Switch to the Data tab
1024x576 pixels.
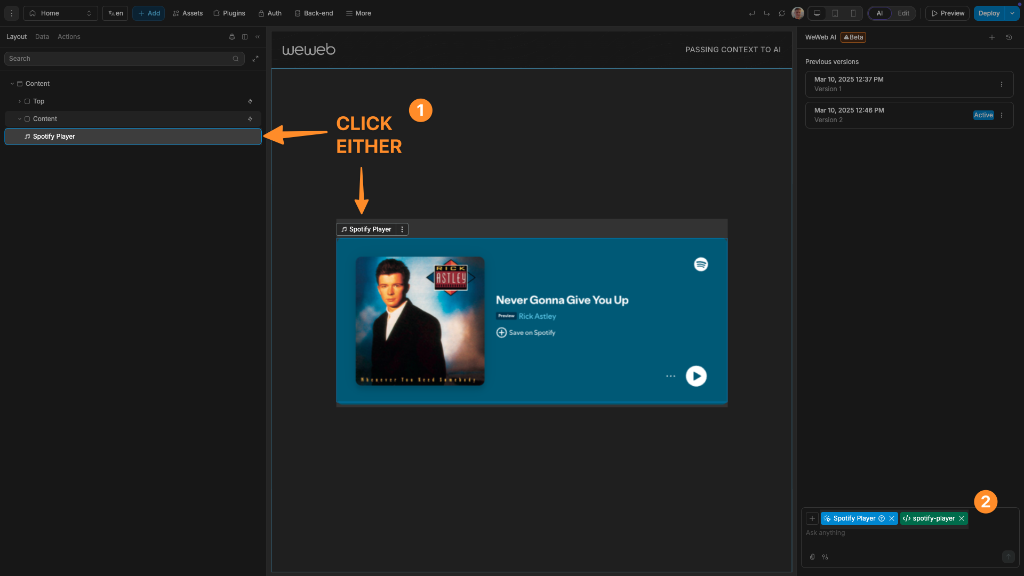(x=42, y=36)
